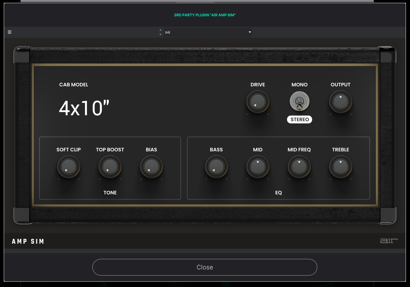
Task: Click the BIAS knob
Action: click(152, 166)
